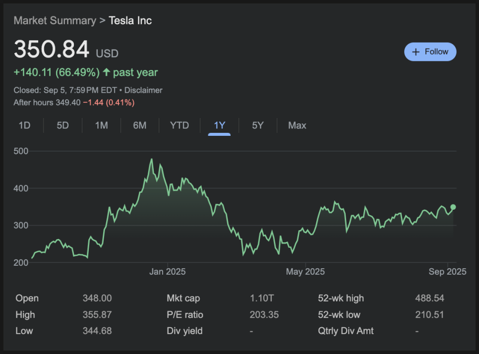The height and width of the screenshot is (354, 479).
Task: Open the Disclaimer link
Action: pos(143,90)
